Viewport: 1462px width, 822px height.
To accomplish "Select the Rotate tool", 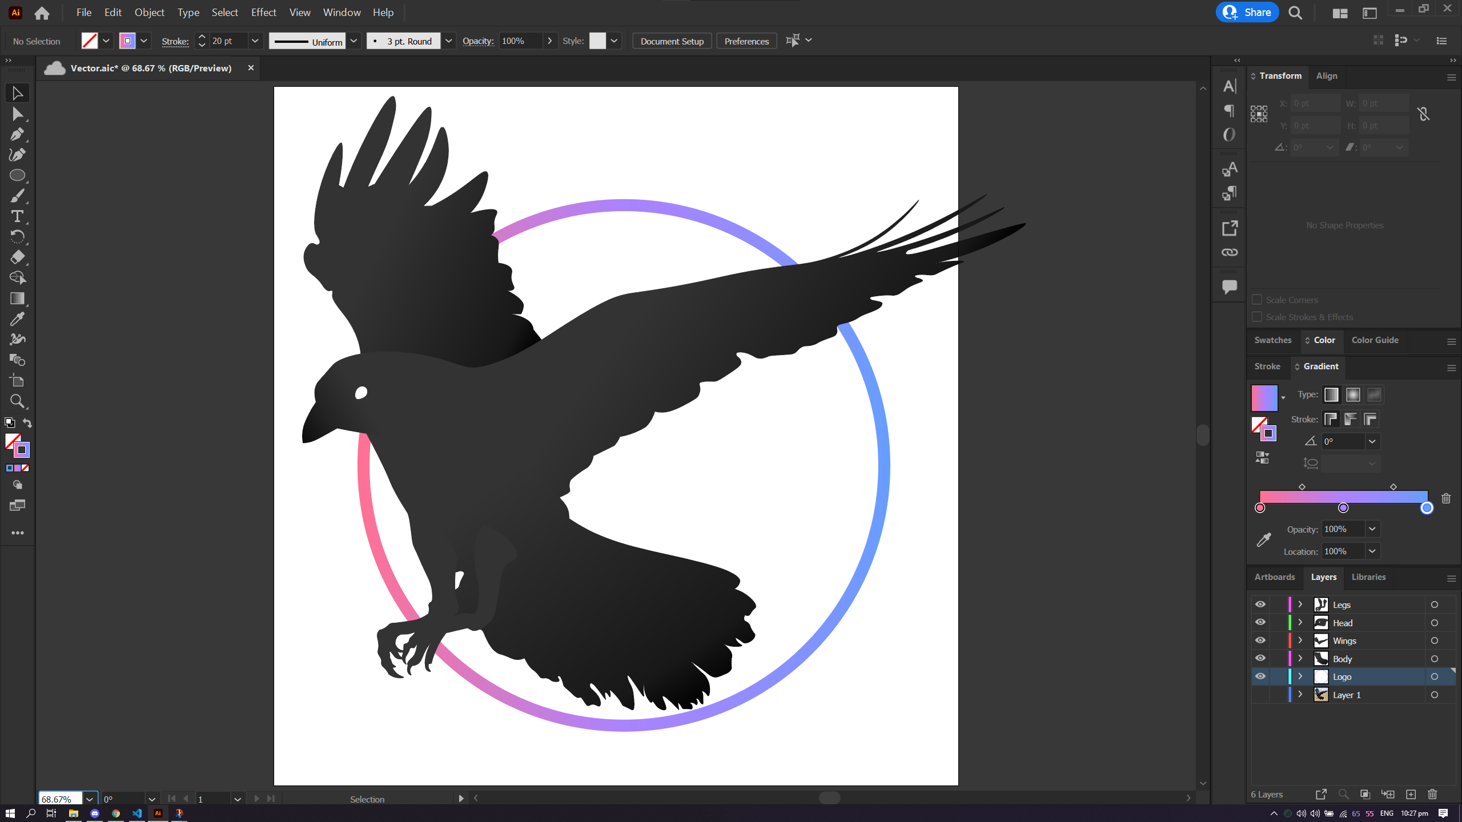I will (x=17, y=236).
